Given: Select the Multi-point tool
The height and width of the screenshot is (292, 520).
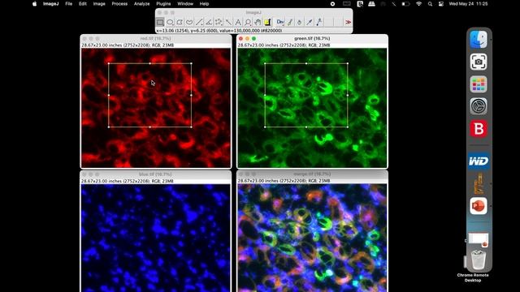Looking at the screenshot, I should click(219, 22).
